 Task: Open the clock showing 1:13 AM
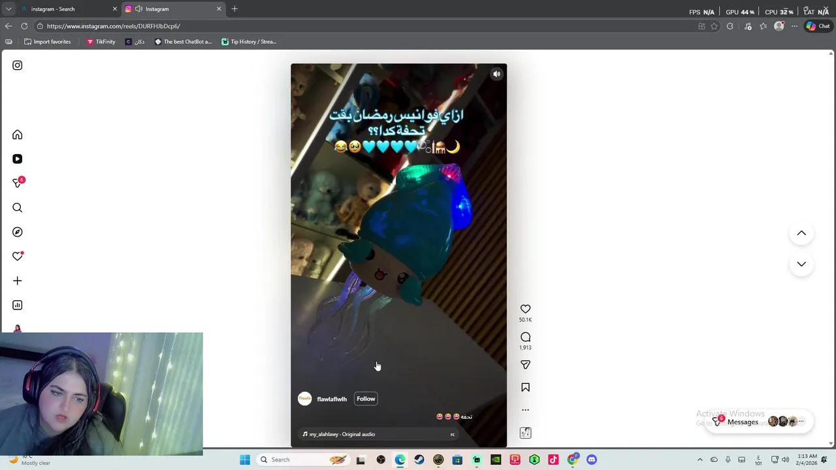[807, 460]
